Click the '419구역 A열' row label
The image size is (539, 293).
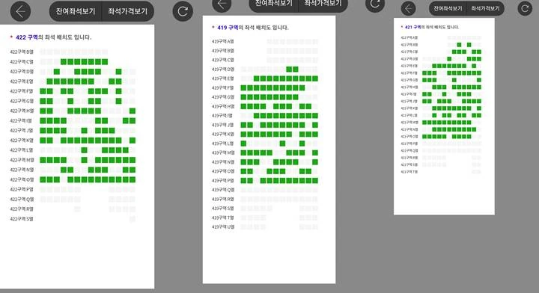pyautogui.click(x=223, y=42)
